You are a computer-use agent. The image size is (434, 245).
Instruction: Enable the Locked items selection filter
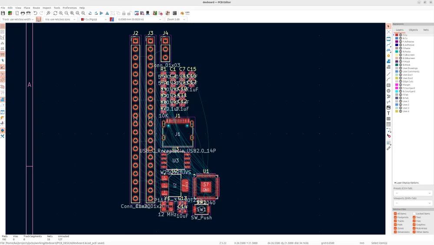click(414, 214)
